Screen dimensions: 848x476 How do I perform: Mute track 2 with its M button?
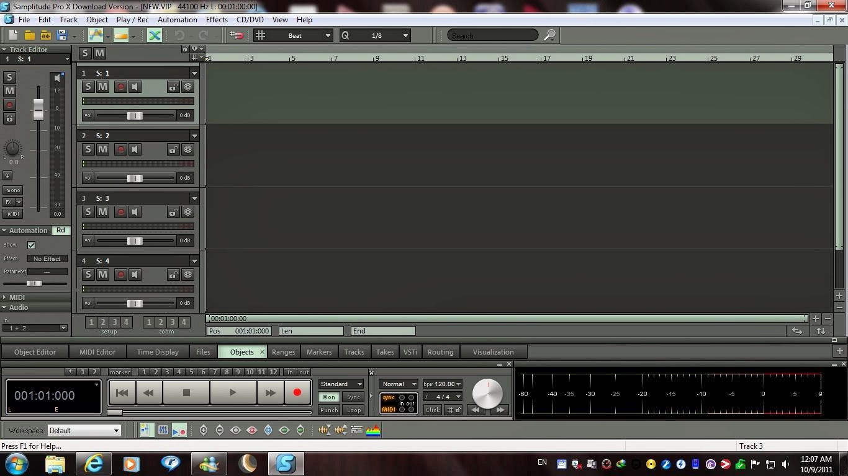[x=103, y=149]
